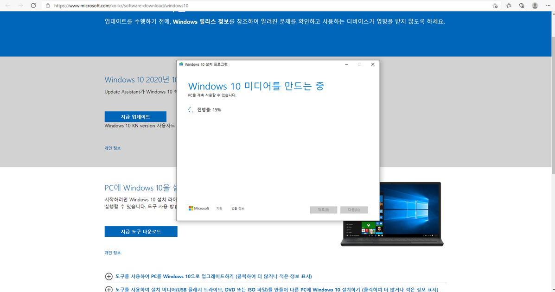Click the browser forward arrow

[20, 6]
